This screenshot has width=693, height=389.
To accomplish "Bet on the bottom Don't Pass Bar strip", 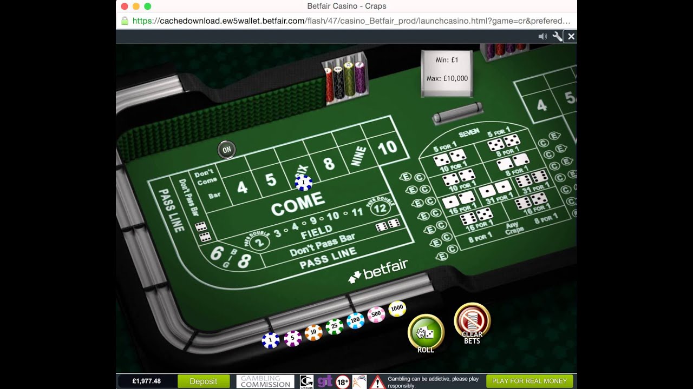I will coord(322,245).
